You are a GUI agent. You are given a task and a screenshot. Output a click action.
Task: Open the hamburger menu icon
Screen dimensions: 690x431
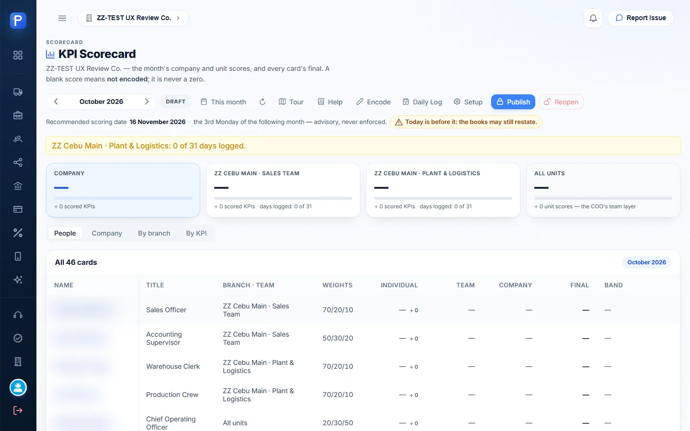point(62,18)
